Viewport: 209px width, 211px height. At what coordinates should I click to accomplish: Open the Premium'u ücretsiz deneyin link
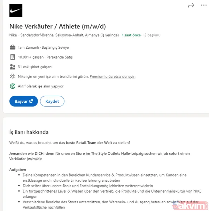point(113,77)
